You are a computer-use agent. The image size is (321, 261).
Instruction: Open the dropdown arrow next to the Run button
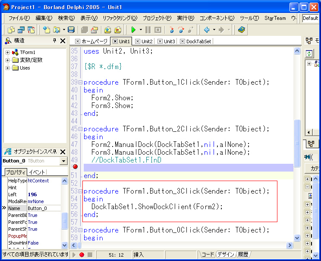[x=141, y=30]
